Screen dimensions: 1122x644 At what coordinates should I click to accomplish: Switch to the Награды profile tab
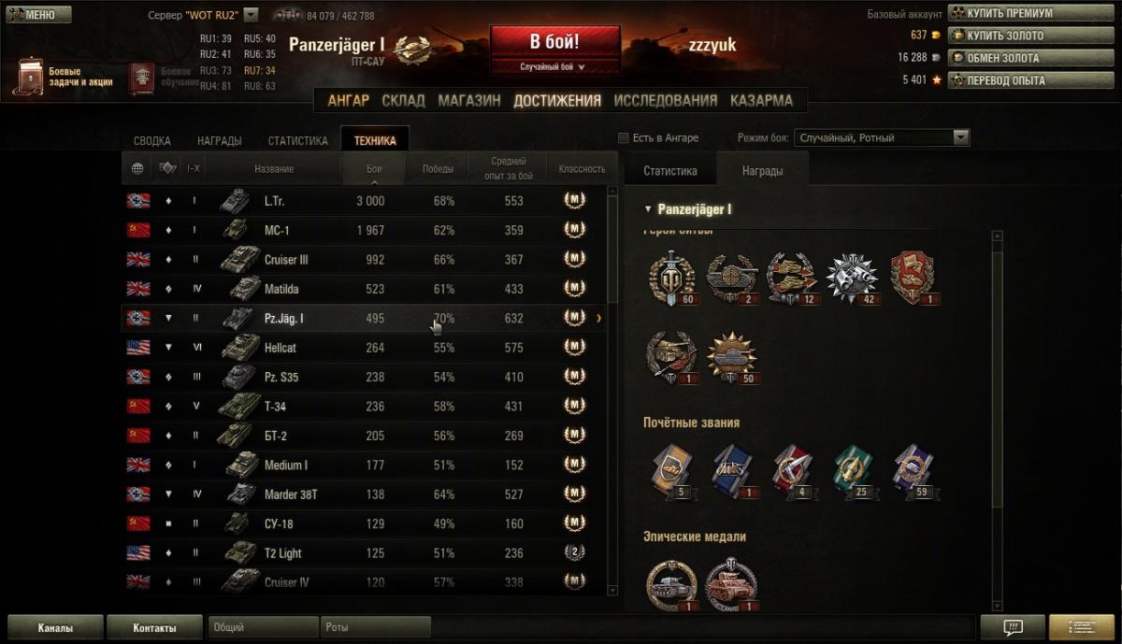(220, 141)
